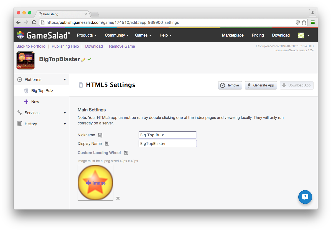Reload the page with the refresh icon

coord(34,22)
